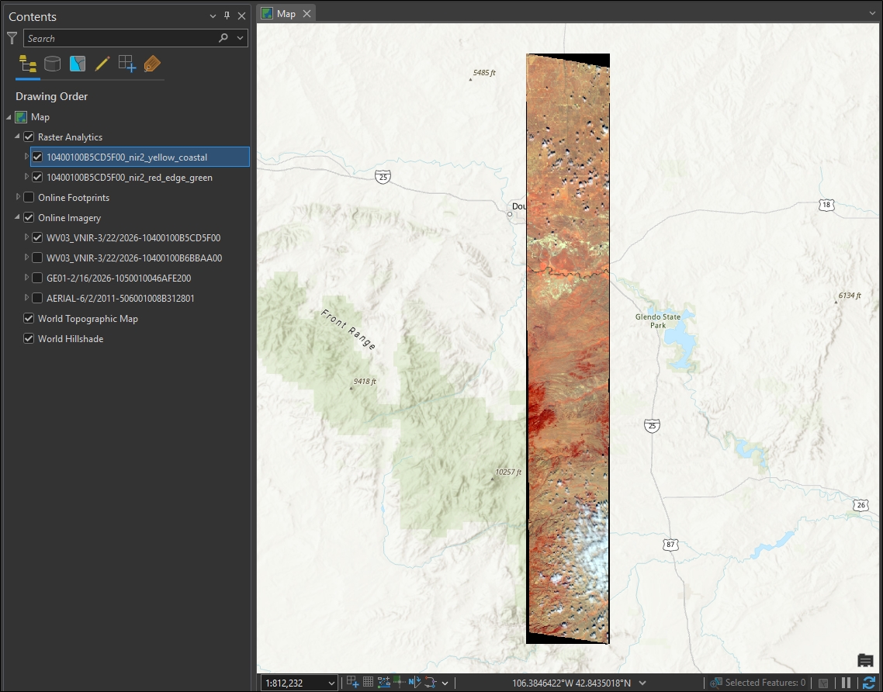Image resolution: width=883 pixels, height=692 pixels.
Task: Open the Contents pane options chevron
Action: [213, 16]
